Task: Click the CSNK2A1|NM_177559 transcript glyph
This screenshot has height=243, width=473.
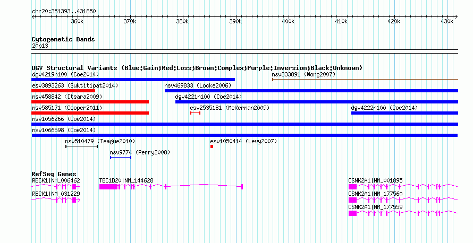Action: (x=403, y=213)
